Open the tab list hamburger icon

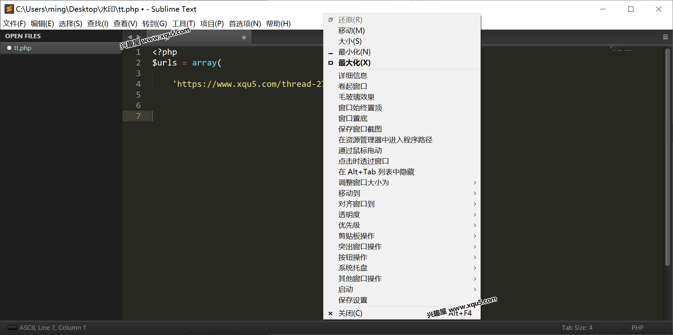(665, 37)
